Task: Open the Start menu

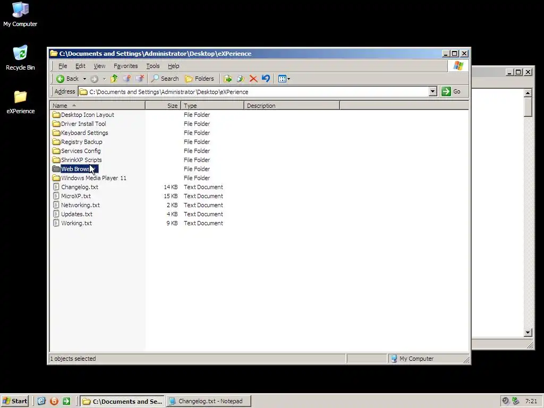Action: pos(14,401)
